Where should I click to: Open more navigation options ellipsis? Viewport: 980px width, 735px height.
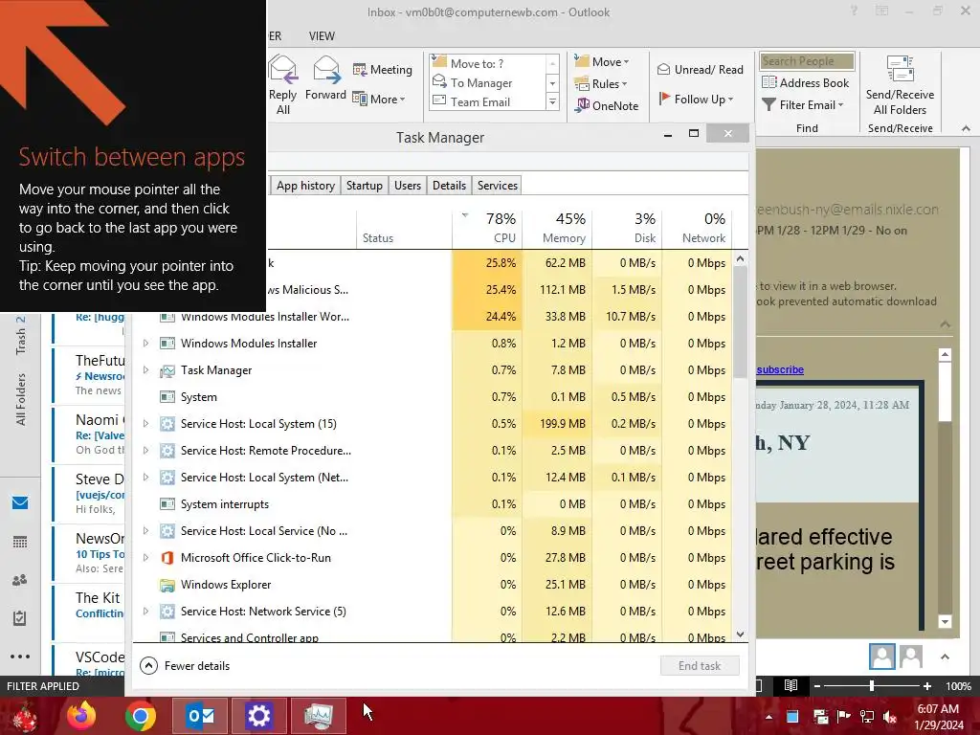(x=20, y=657)
